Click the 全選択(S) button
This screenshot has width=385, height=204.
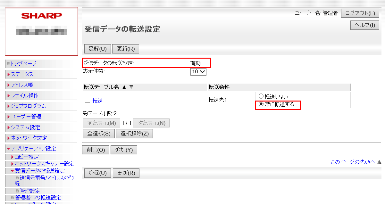click(99, 134)
